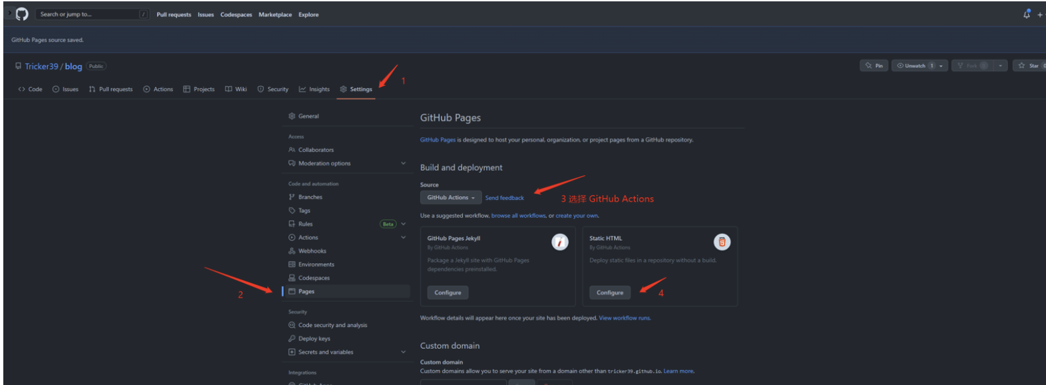The height and width of the screenshot is (385, 1046).
Task: Open Webhooks settings in the sidebar
Action: pos(312,251)
